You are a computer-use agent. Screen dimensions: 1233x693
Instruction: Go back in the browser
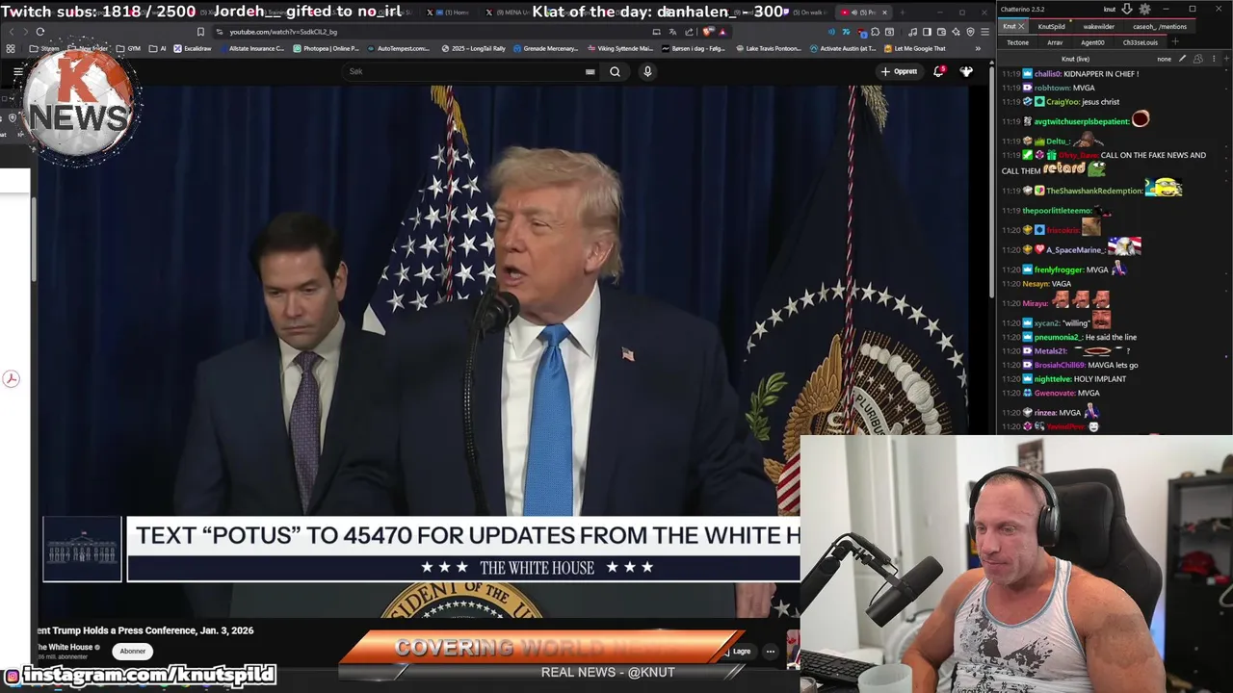pos(12,32)
